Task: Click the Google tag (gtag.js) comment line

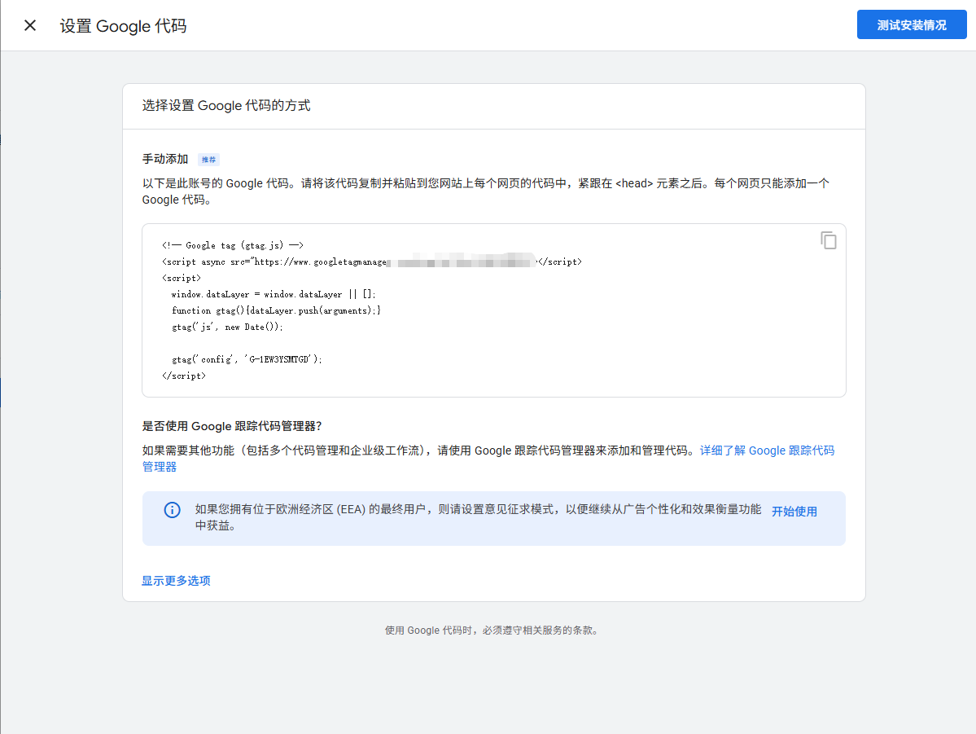Action: coord(233,245)
